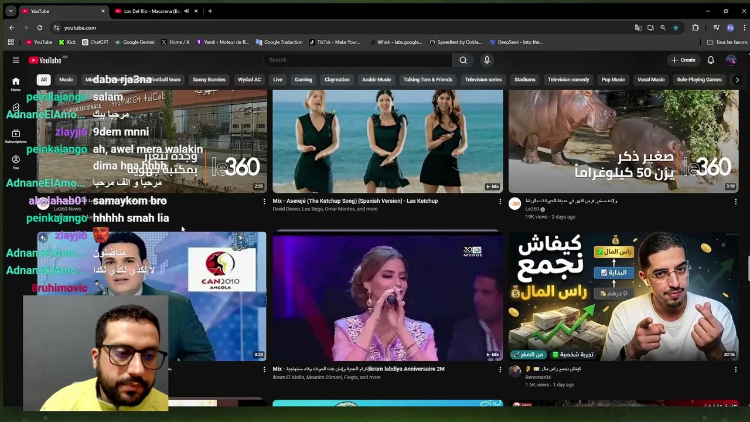Viewport: 750px width, 422px height.
Task: Select the Music filter chip
Action: click(66, 80)
